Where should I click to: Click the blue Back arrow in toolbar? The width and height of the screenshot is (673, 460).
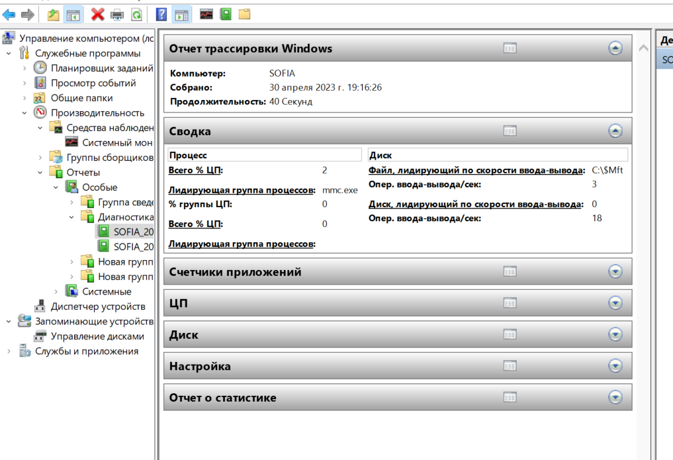[9, 15]
